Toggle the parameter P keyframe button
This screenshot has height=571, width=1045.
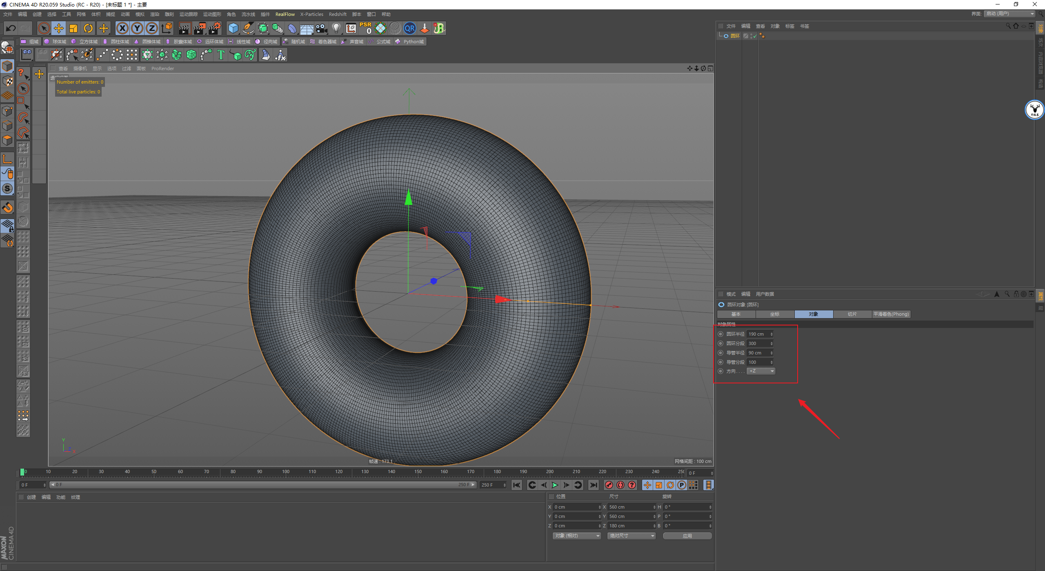pyautogui.click(x=682, y=485)
